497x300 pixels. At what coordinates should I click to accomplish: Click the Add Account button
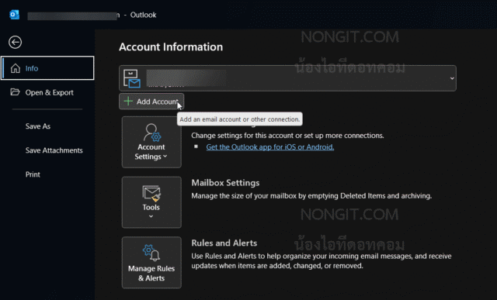coord(151,102)
